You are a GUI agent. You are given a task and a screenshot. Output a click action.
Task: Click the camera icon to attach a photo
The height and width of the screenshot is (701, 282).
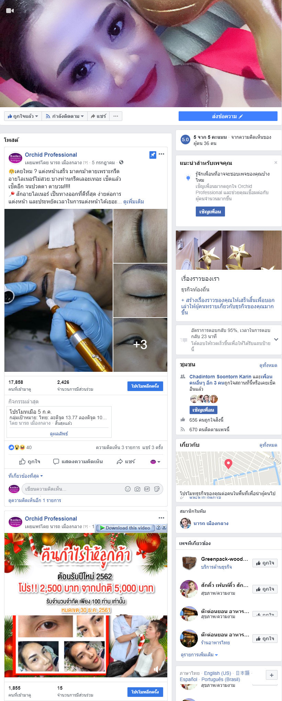(x=137, y=489)
